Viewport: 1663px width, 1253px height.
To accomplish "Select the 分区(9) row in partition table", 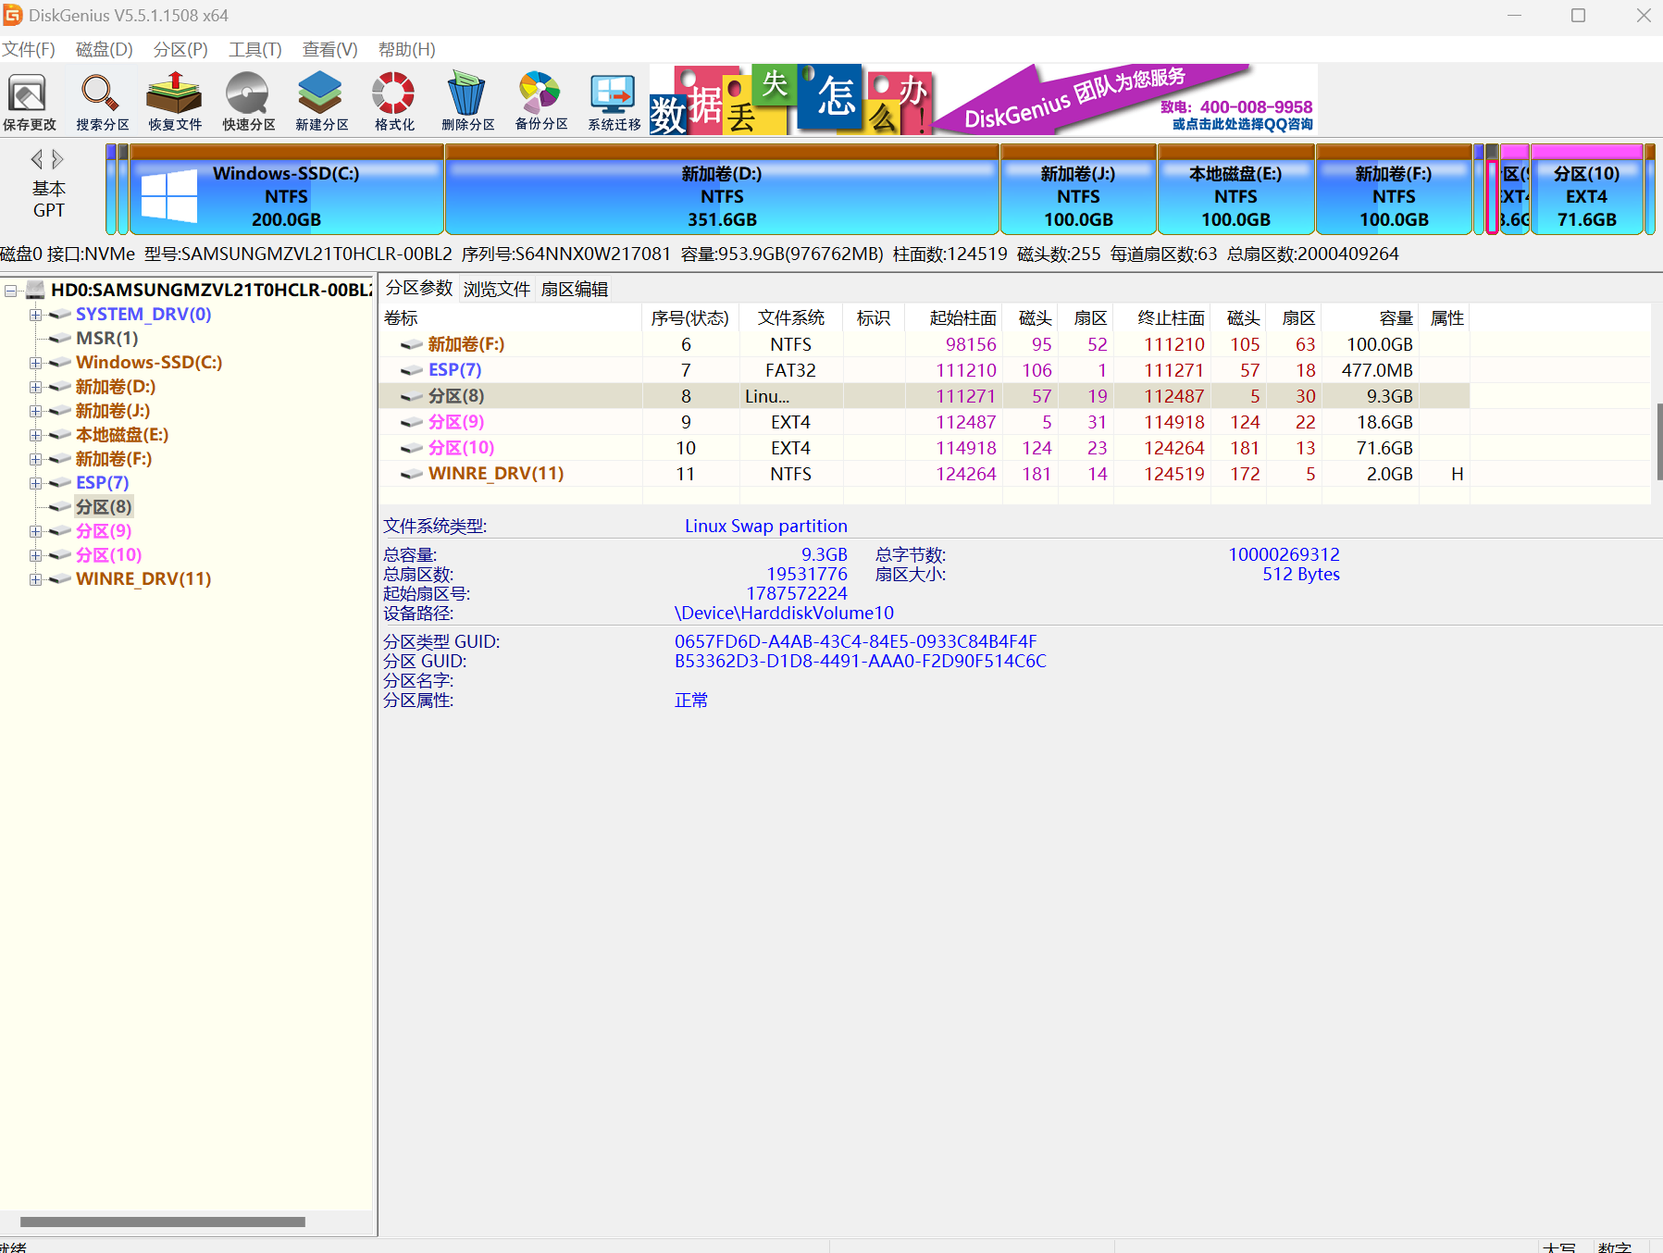I will pos(923,422).
